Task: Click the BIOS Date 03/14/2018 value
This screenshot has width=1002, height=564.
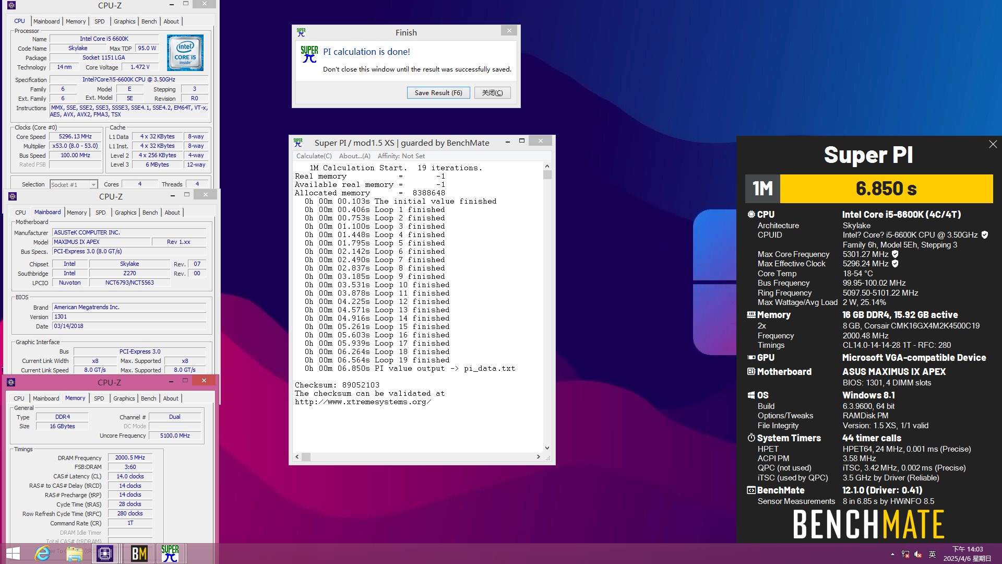Action: pos(129,326)
